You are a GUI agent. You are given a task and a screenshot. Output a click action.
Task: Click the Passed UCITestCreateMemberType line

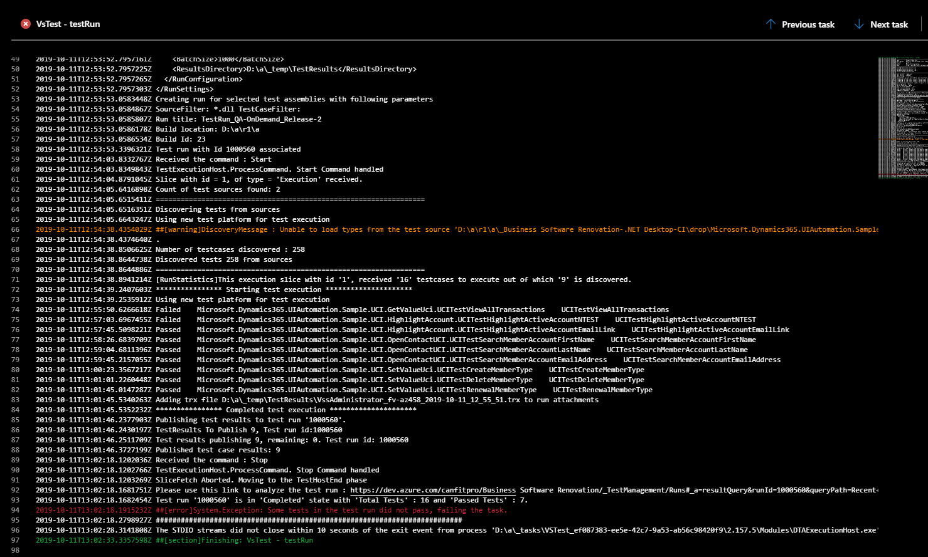pyautogui.click(x=340, y=370)
